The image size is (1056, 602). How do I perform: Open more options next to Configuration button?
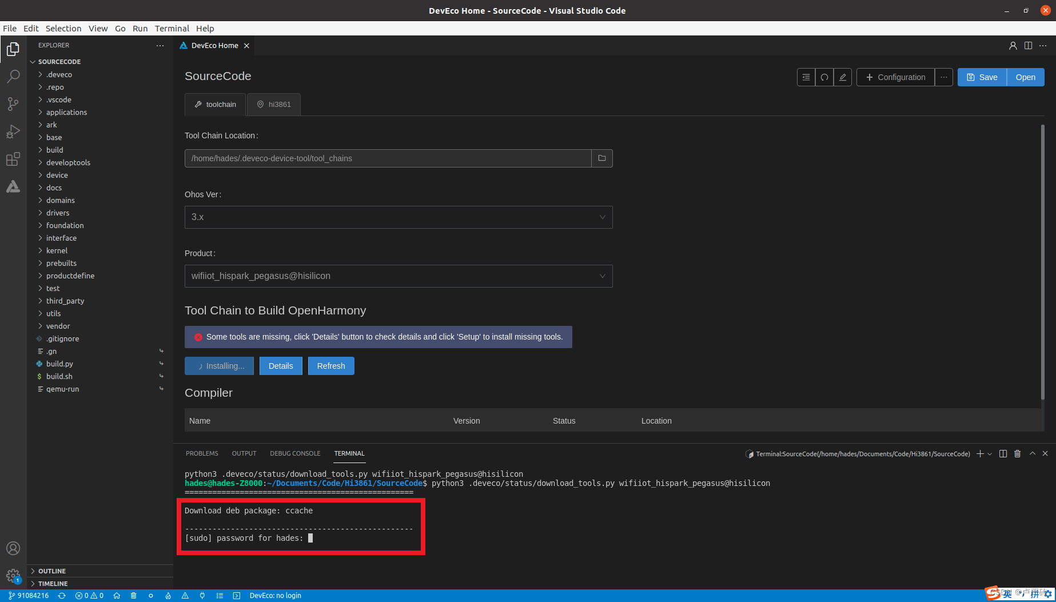pos(944,77)
